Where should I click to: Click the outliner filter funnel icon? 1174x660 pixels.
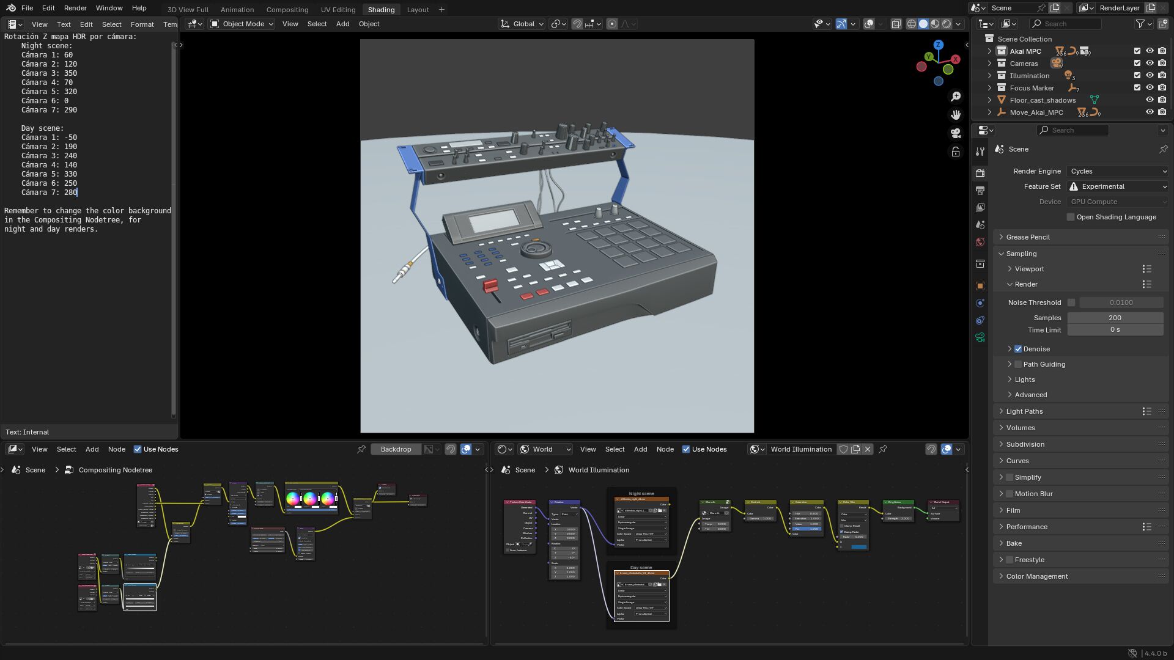[1140, 24]
